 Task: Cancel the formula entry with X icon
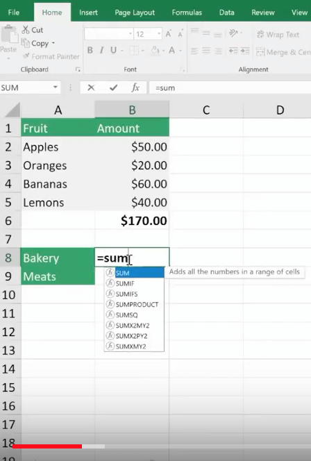(91, 87)
